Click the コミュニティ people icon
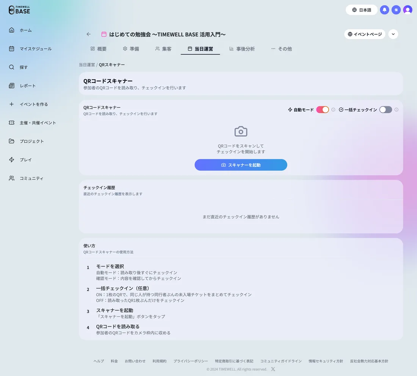417x376 pixels. click(11, 178)
